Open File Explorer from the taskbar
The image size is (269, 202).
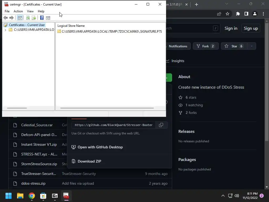(20, 196)
